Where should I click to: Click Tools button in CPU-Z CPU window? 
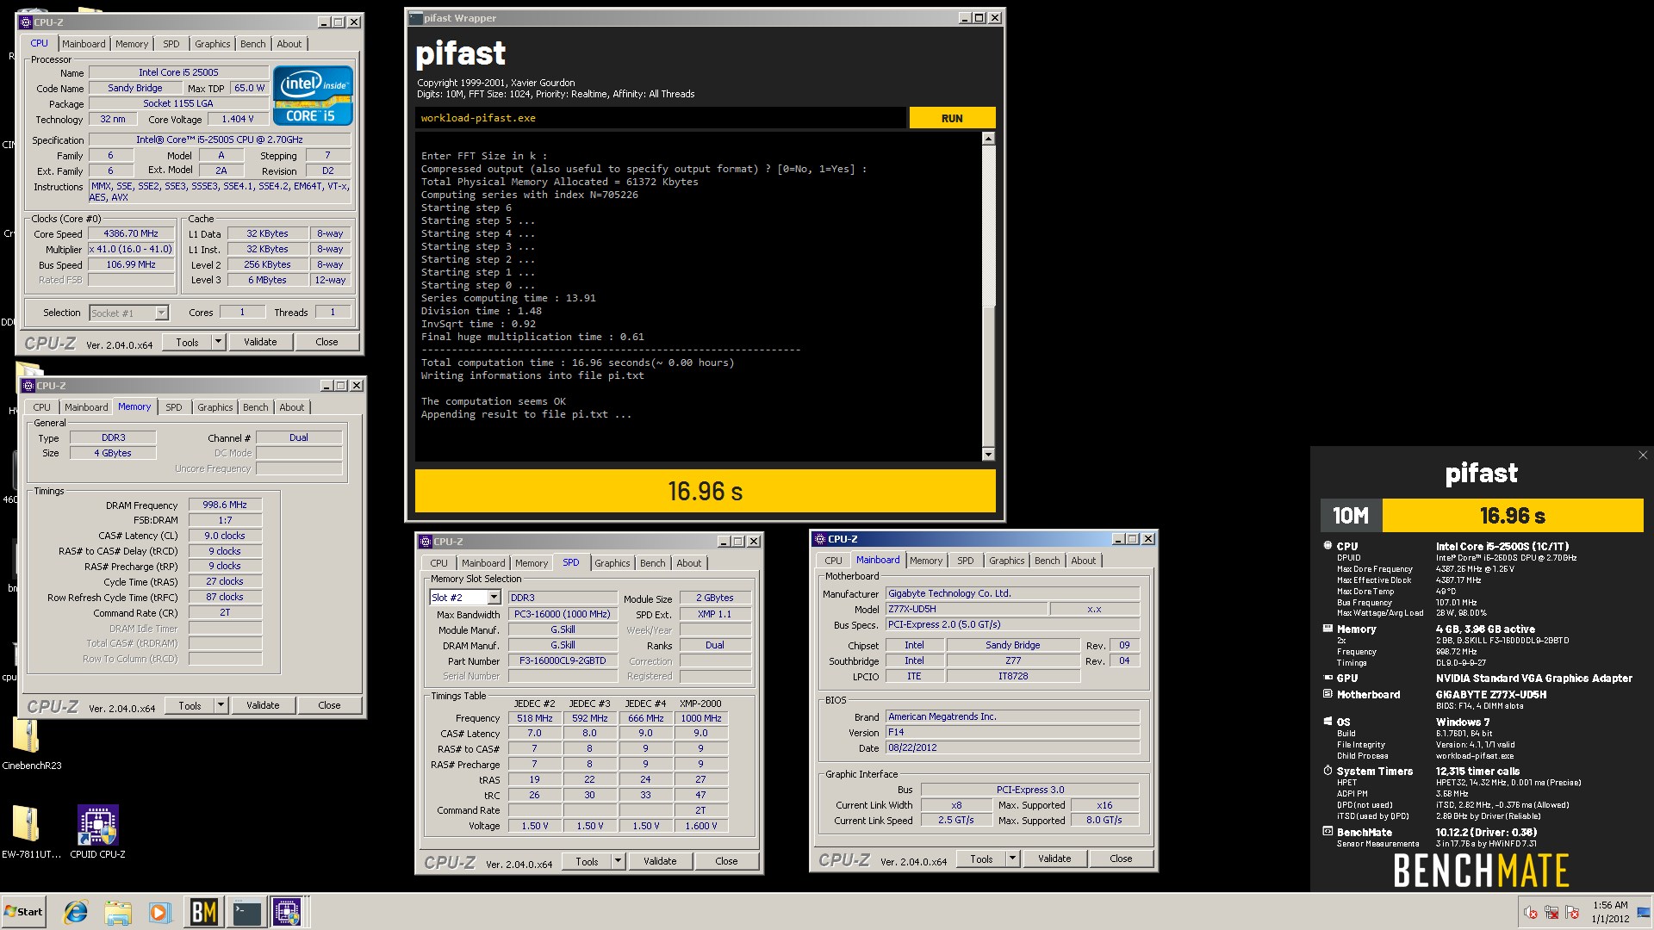pos(187,343)
